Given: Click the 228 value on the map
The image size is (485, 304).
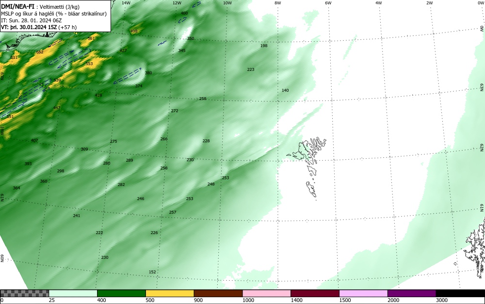Looking at the screenshot, I should pos(206,141).
